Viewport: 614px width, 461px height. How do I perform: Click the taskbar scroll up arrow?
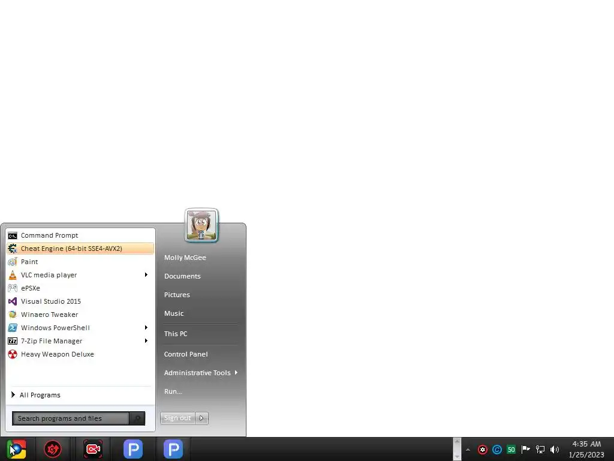tap(457, 441)
